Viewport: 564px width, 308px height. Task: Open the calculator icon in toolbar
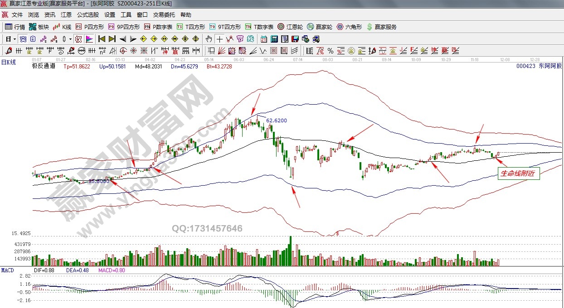click(x=275, y=39)
